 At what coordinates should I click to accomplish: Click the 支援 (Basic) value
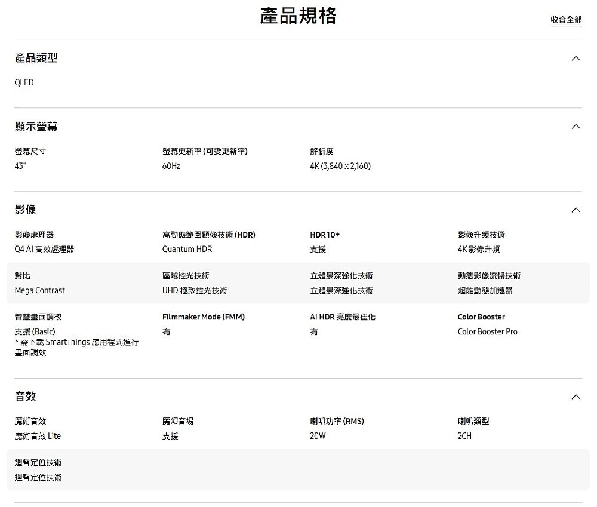(35, 331)
